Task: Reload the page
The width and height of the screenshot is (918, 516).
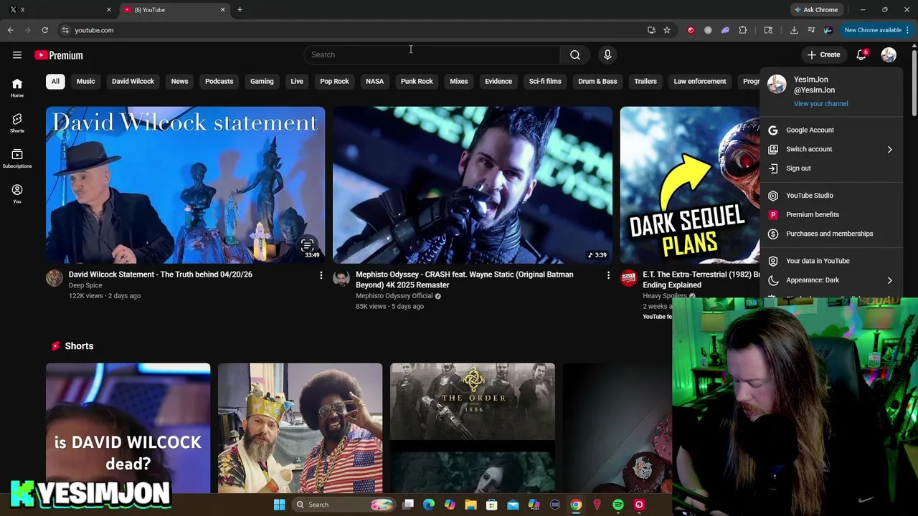Action: pos(44,30)
